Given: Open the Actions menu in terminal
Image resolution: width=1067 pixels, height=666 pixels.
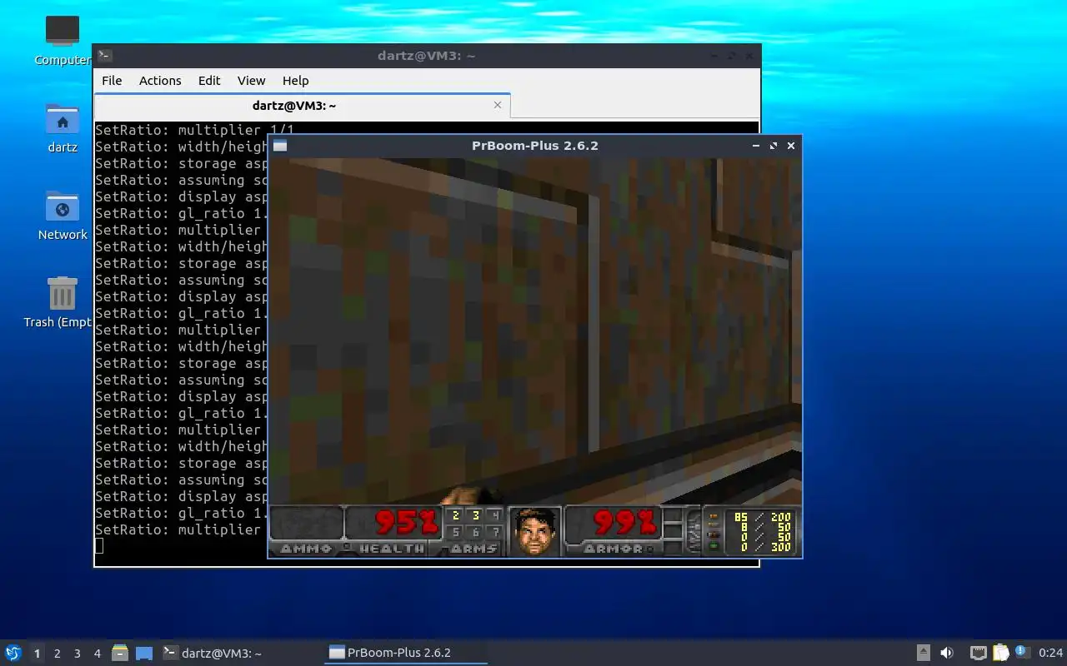Looking at the screenshot, I should pos(160,81).
